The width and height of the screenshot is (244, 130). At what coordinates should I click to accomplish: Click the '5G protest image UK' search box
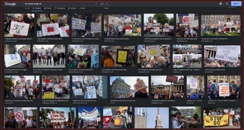(x=59, y=4)
